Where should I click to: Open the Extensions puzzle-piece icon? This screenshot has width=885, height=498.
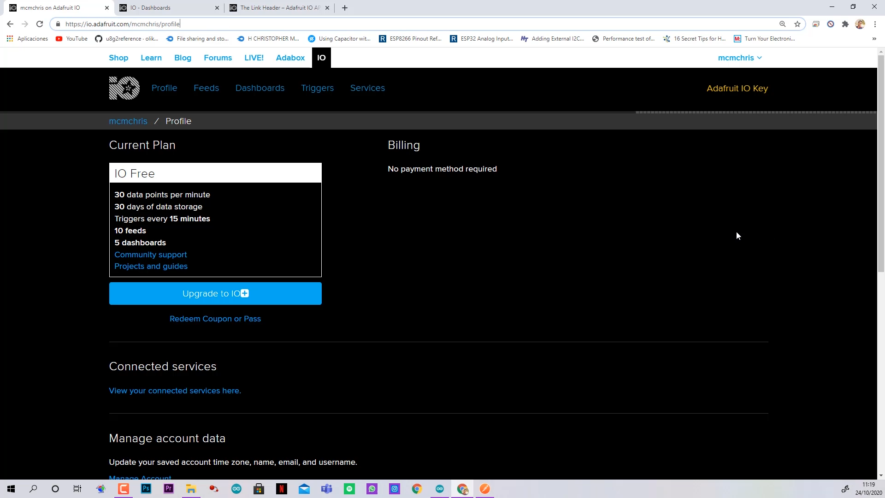coord(845,24)
